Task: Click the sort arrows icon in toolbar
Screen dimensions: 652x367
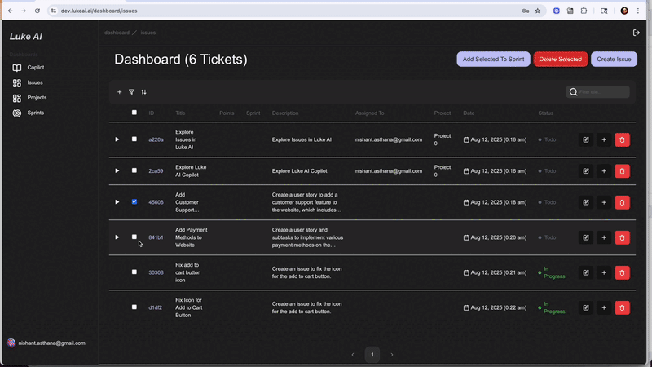Action: pos(144,92)
